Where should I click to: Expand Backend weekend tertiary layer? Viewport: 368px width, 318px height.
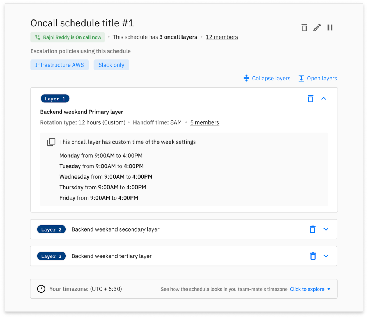(x=326, y=256)
